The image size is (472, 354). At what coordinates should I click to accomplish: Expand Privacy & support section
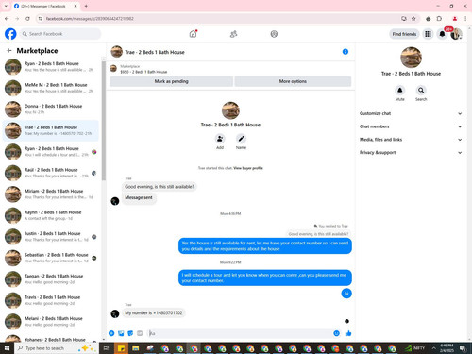click(411, 152)
